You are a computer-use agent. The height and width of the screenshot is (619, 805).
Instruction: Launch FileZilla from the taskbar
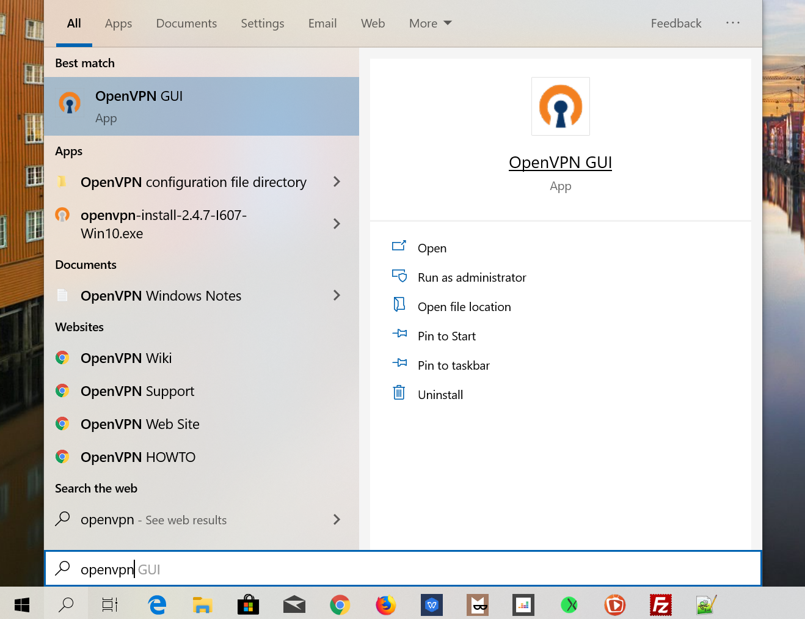point(660,604)
